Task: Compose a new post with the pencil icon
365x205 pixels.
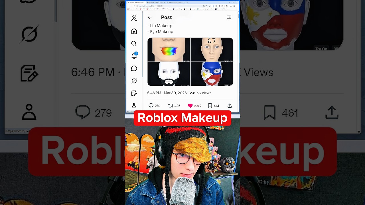Action: (x=134, y=93)
